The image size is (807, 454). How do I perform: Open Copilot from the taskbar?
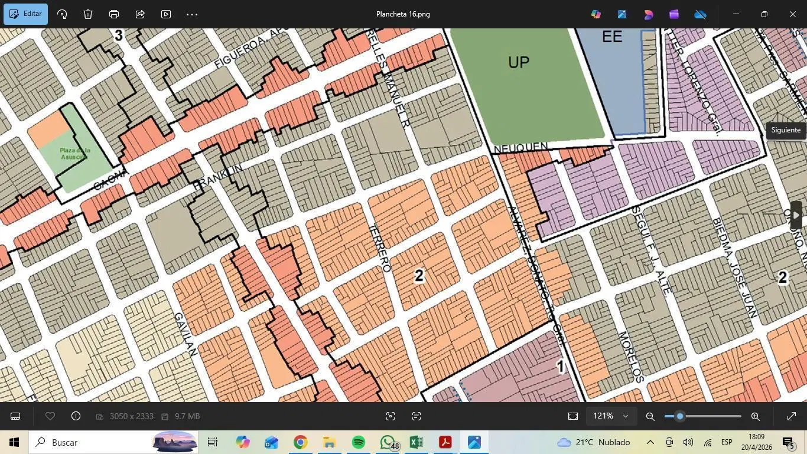(242, 442)
